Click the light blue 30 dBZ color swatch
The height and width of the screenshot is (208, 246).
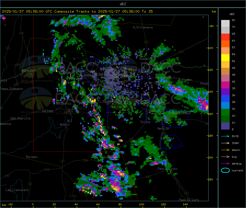point(225,106)
